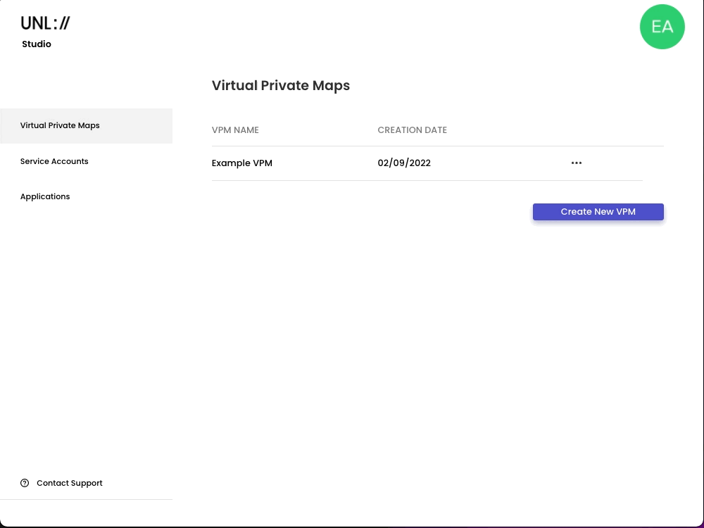Open three-dot options for Example VPM
704x528 pixels.
tap(577, 163)
